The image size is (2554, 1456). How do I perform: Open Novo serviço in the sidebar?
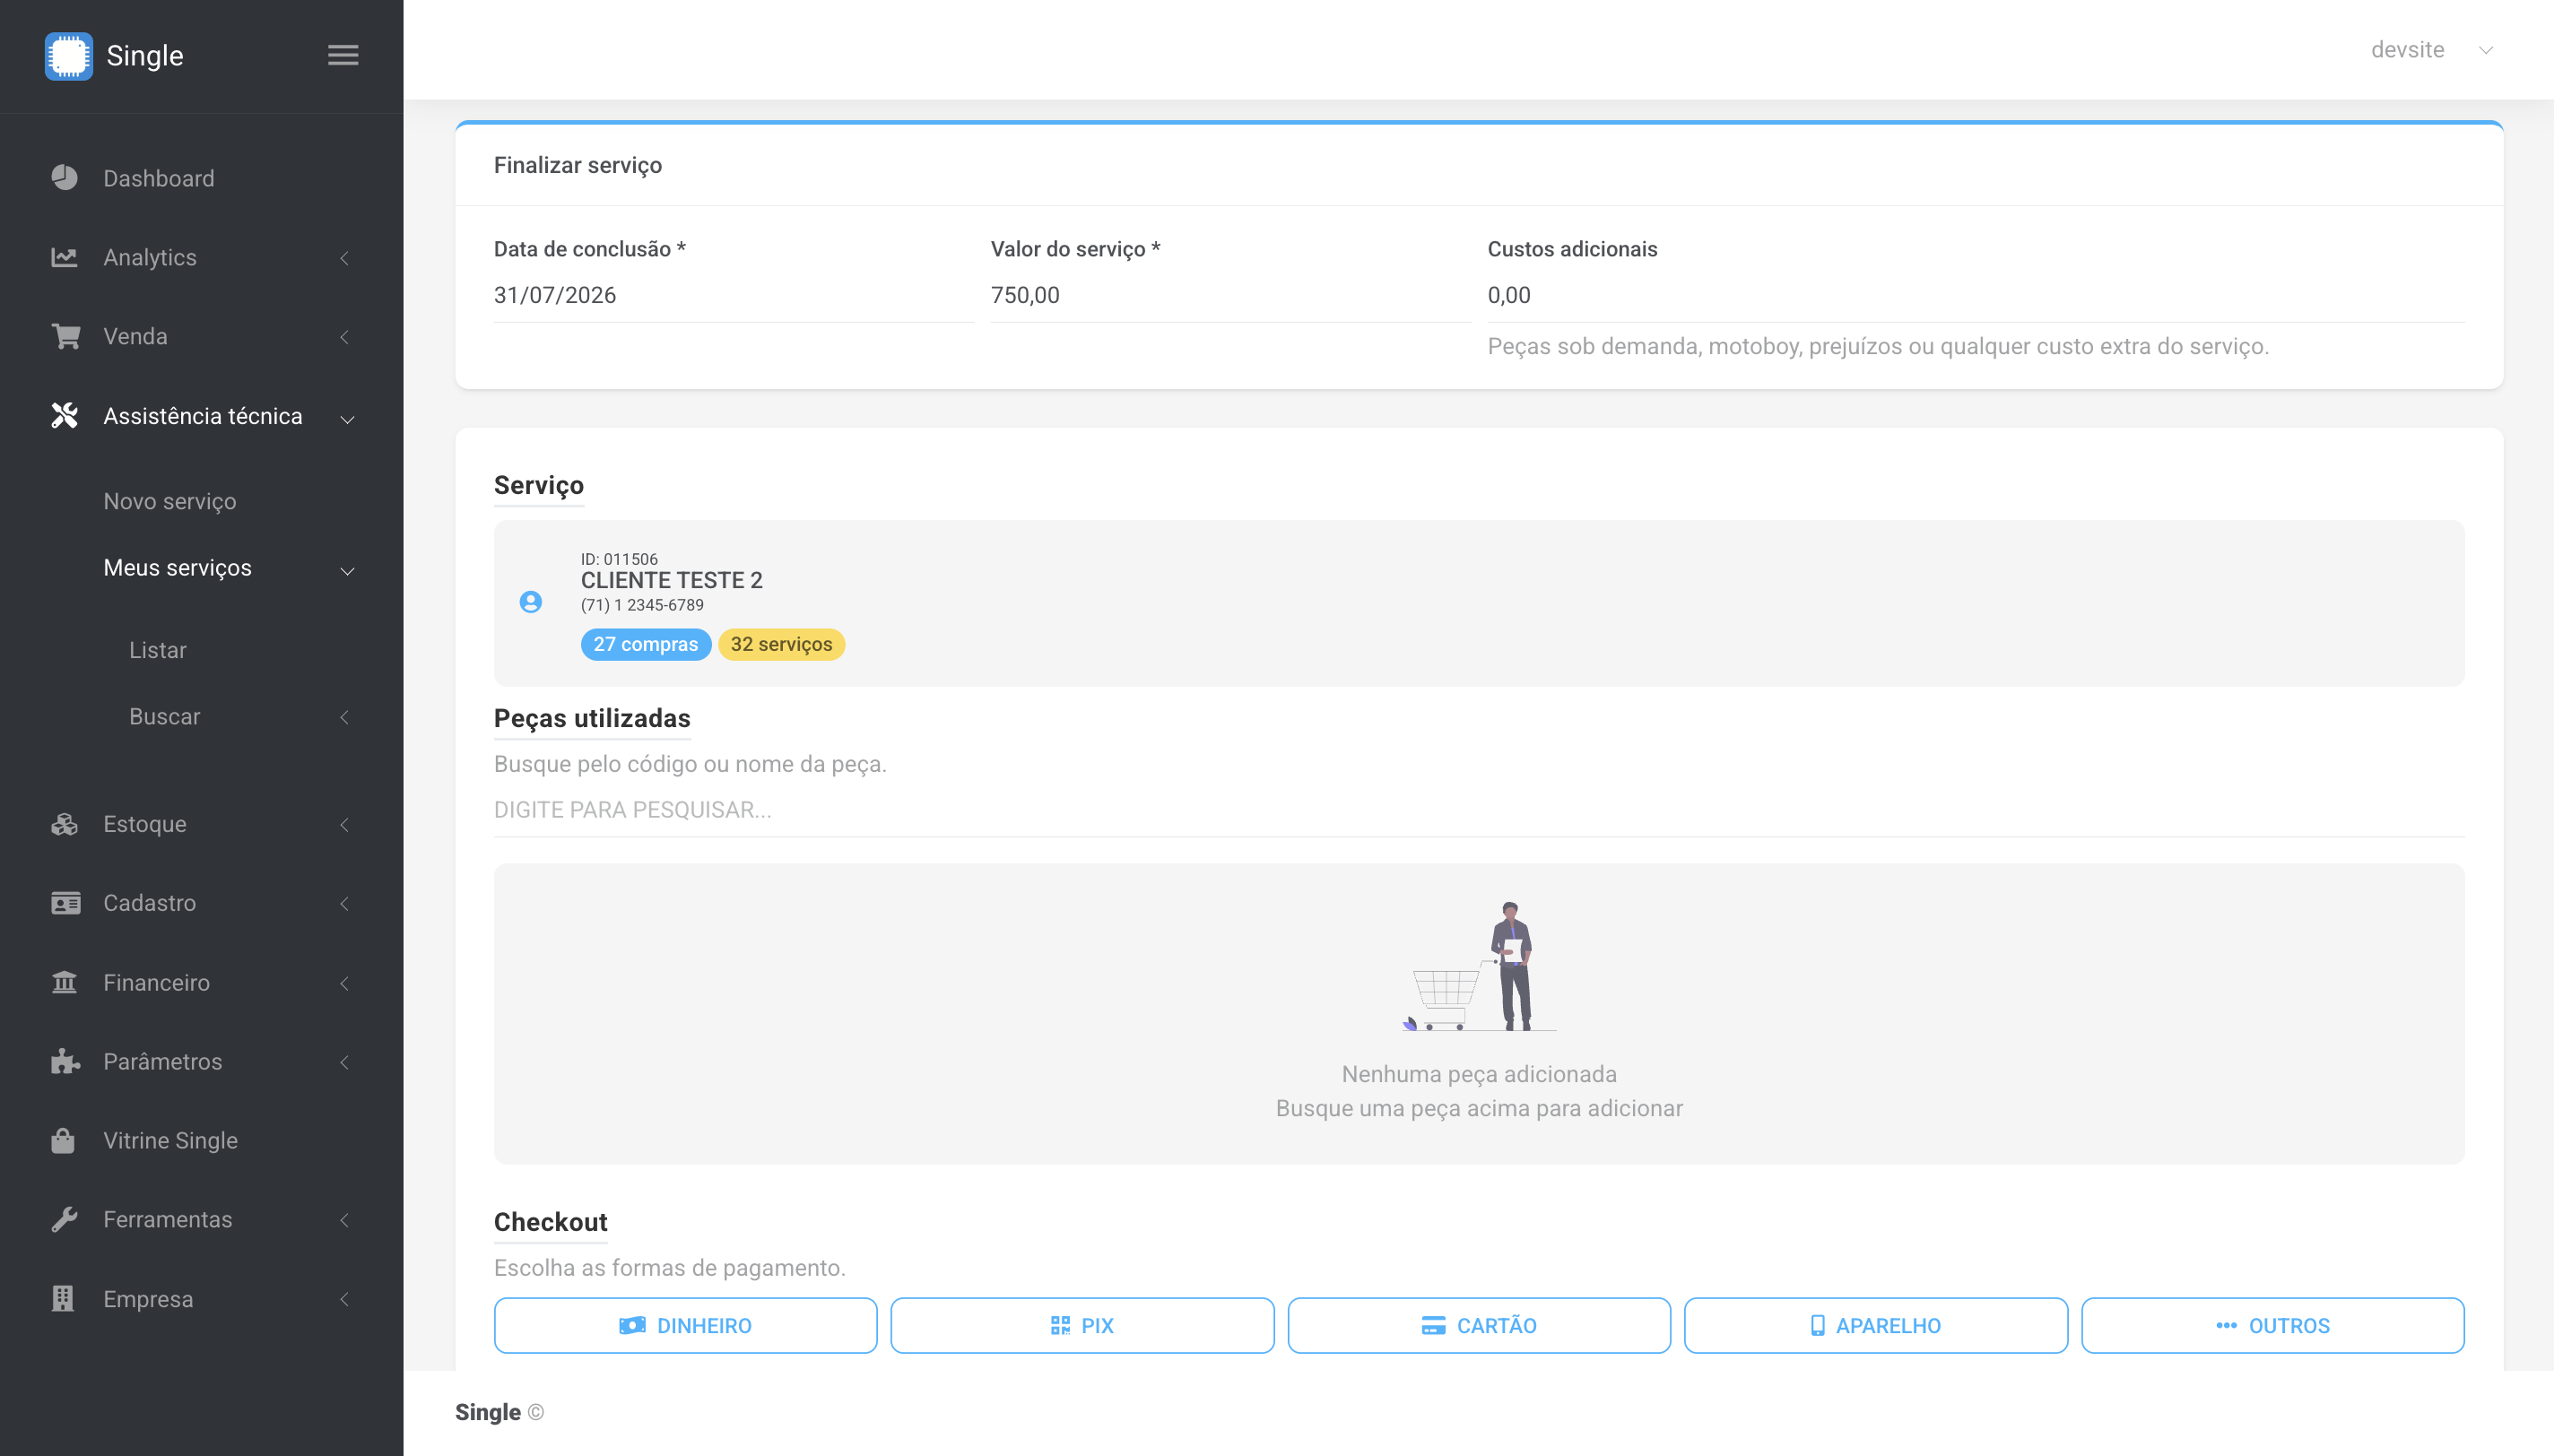[170, 501]
